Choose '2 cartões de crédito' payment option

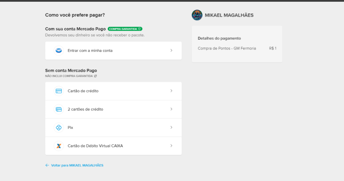click(85, 109)
